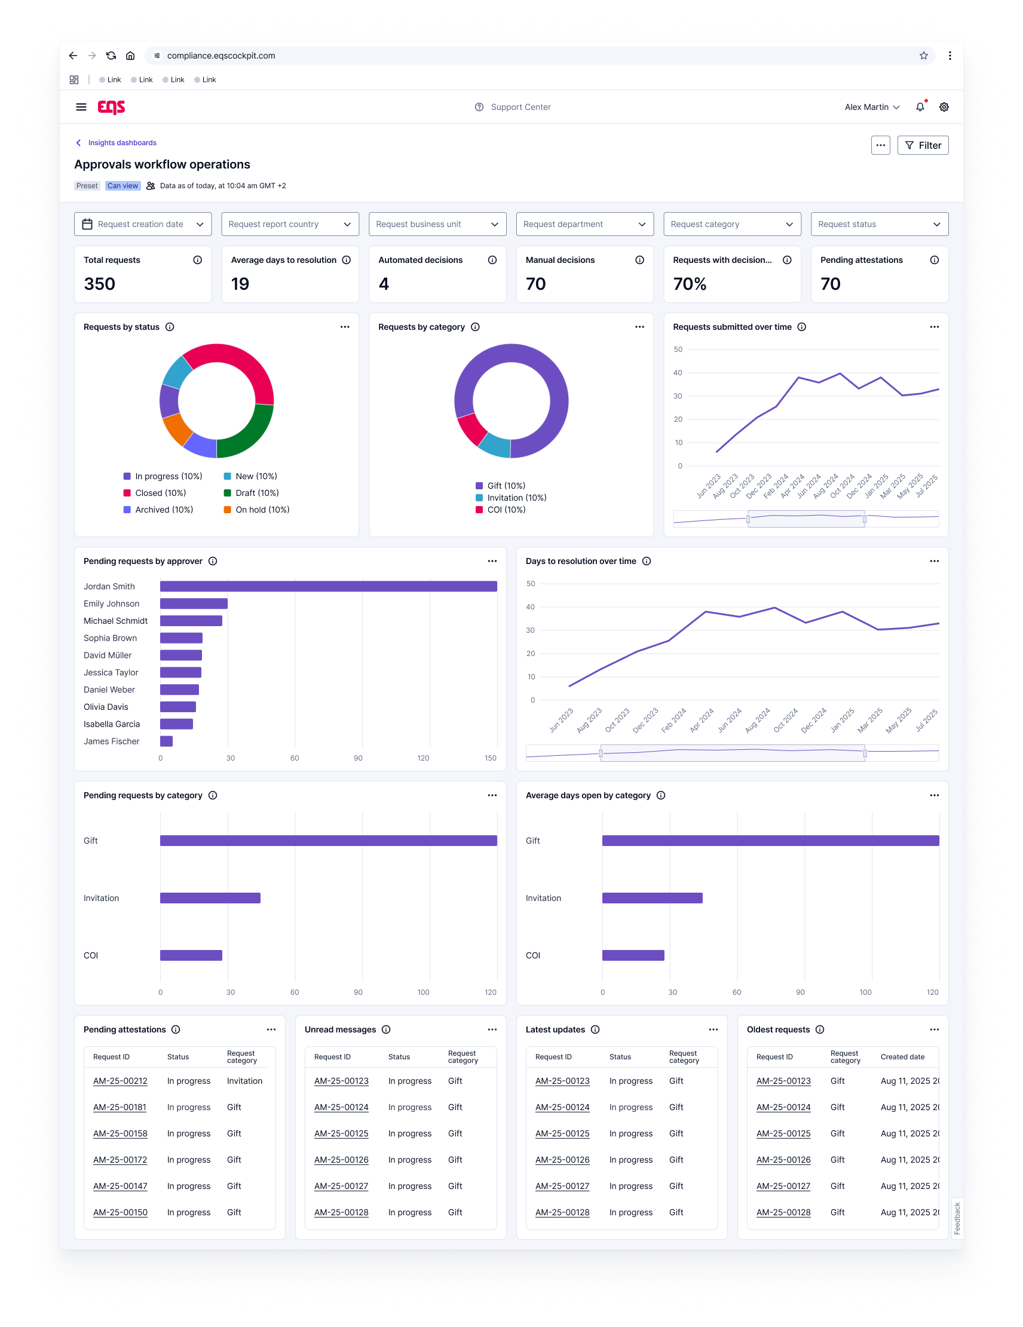Open Requests by status options menu
Viewport: 1023px width, 1327px height.
345,327
